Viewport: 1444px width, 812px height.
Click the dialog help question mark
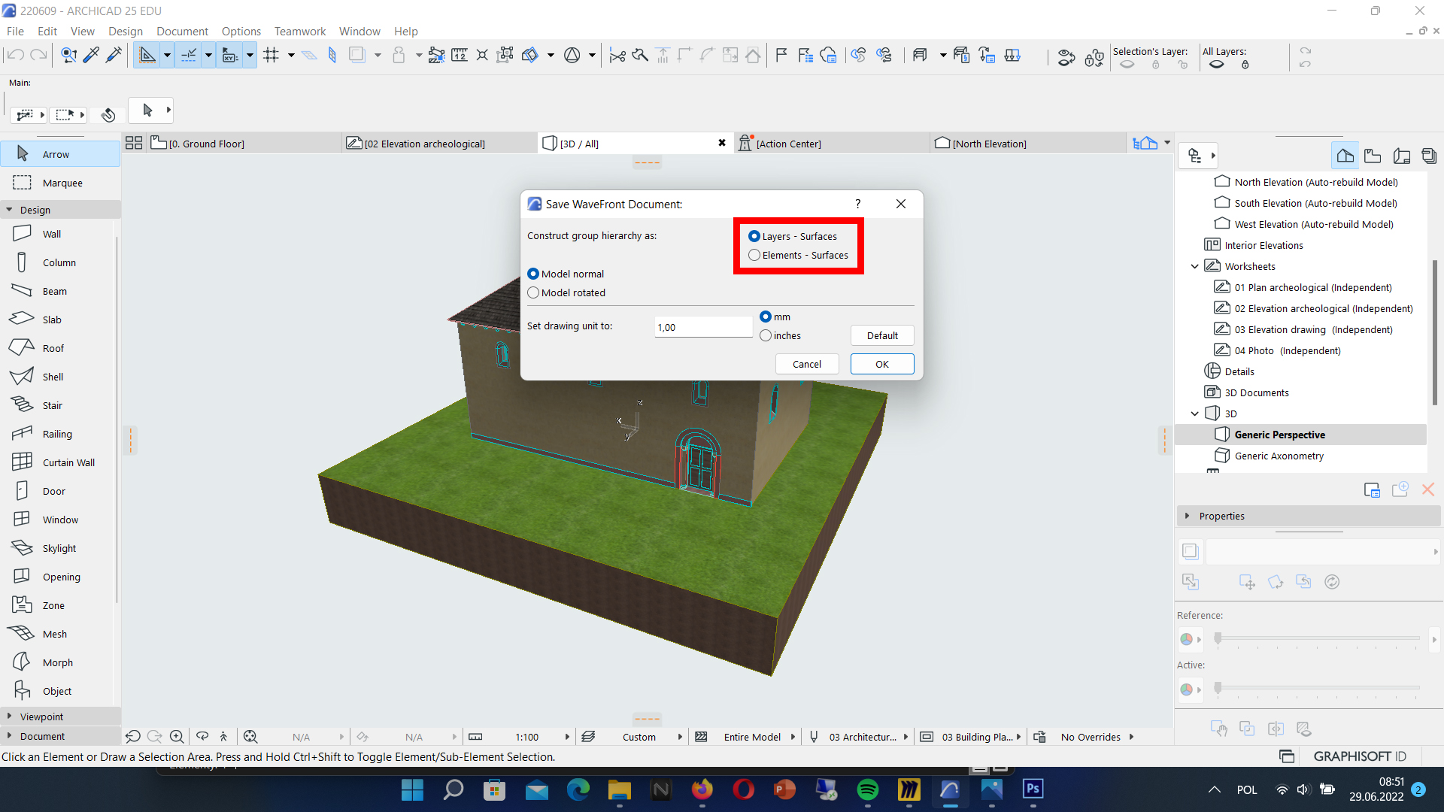point(857,204)
